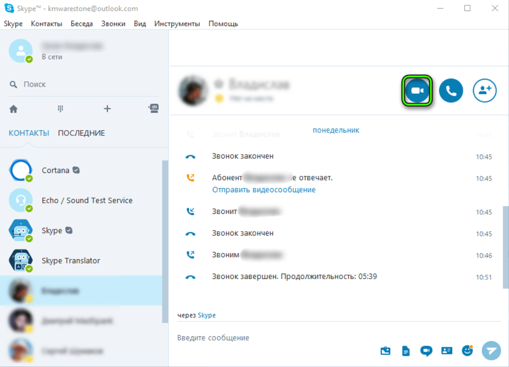Click the Skype logo in title bar
Image resolution: width=509 pixels, height=367 pixels.
[x=9, y=8]
